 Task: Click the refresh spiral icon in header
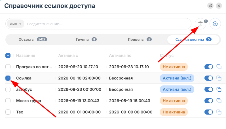(210, 6)
